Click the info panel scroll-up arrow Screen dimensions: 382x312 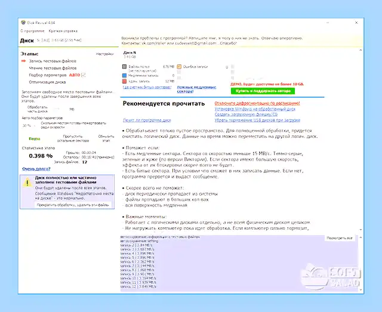361,50
